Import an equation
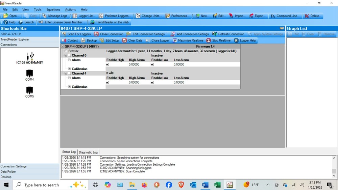 click(x=237, y=16)
